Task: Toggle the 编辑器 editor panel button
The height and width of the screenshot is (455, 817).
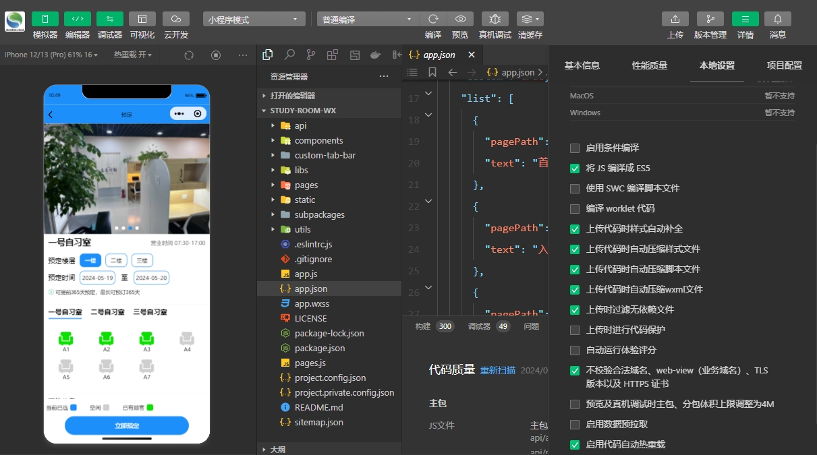Action: (78, 19)
